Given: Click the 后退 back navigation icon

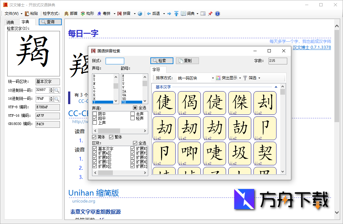Looking at the screenshot, I should pyautogui.click(x=154, y=14).
